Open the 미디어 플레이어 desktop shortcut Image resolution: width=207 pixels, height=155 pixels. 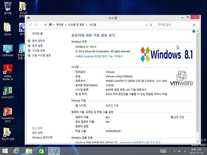coord(23,9)
